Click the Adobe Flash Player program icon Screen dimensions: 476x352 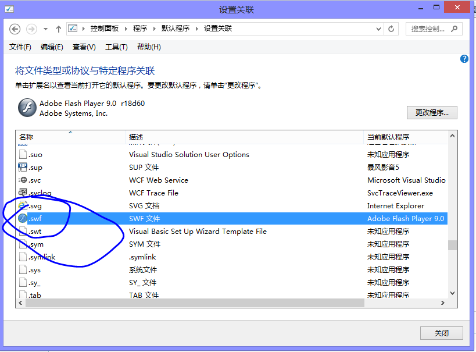[27, 108]
